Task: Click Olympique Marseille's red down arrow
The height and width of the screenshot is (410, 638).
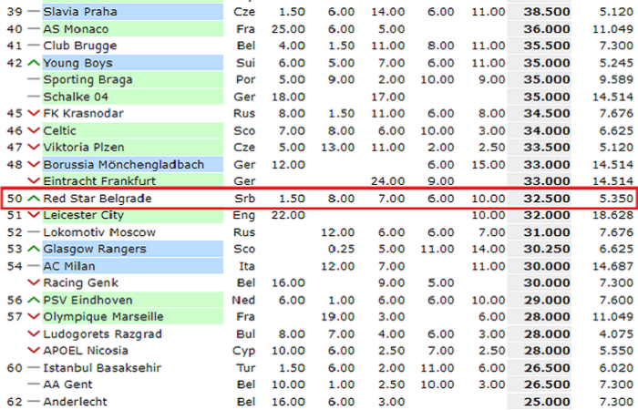Action: click(x=34, y=317)
